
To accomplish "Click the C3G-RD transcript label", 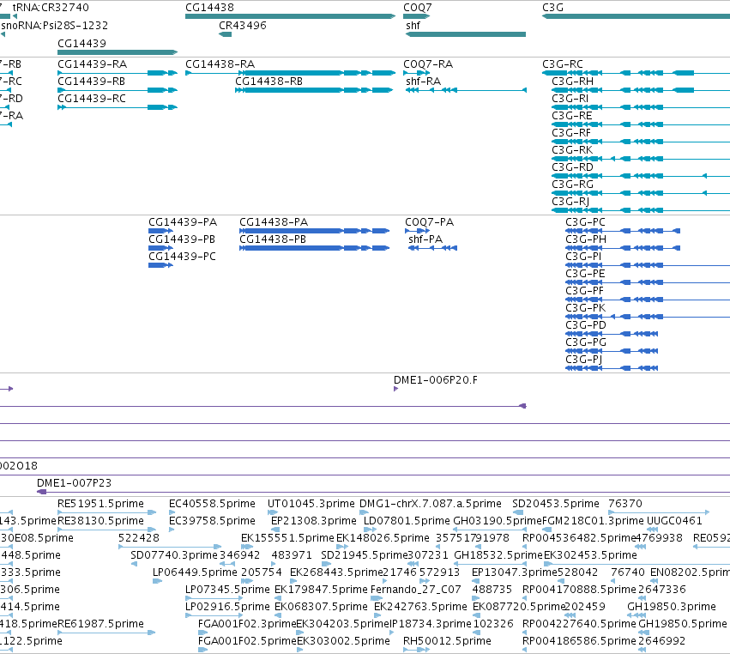I will [x=572, y=167].
